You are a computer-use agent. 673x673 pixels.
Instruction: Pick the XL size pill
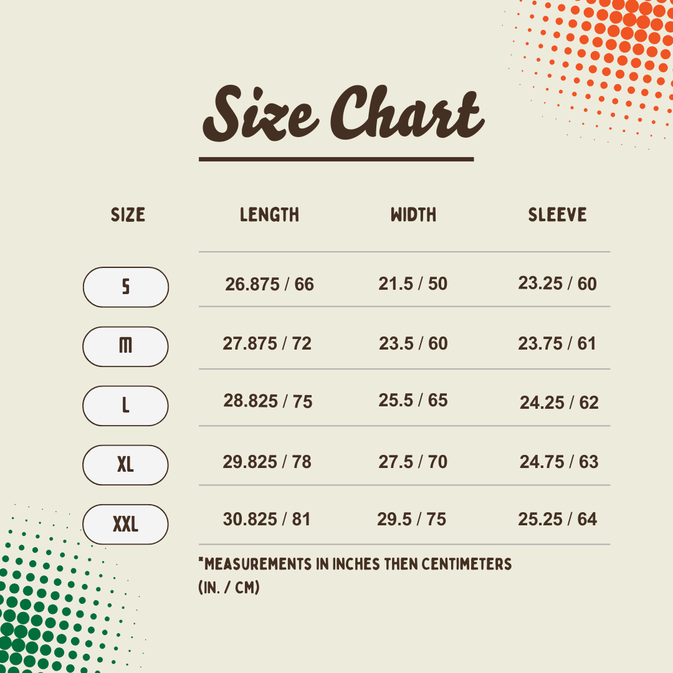pos(125,465)
